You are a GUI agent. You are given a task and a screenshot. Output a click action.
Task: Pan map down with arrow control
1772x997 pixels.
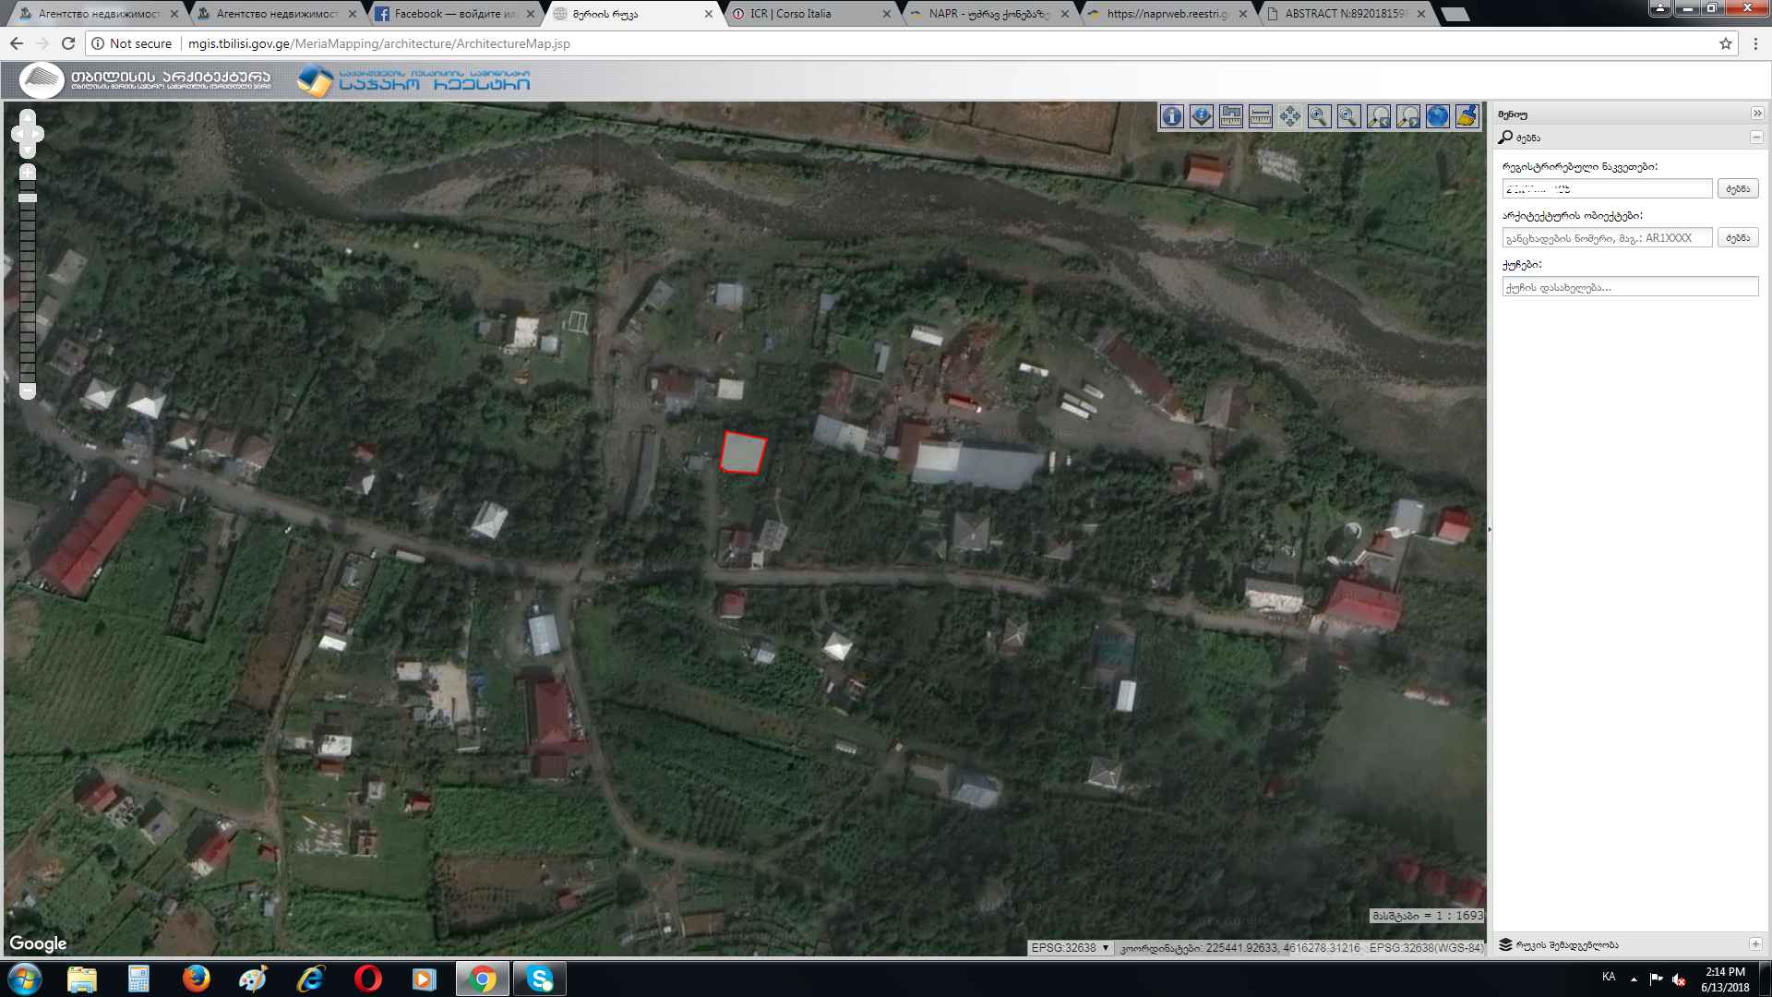tap(28, 150)
